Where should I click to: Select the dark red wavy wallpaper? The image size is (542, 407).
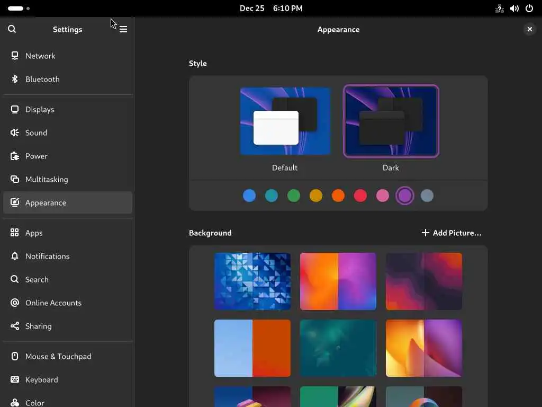pos(424,281)
